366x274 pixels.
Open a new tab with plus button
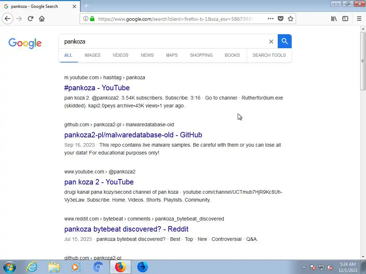point(86,6)
